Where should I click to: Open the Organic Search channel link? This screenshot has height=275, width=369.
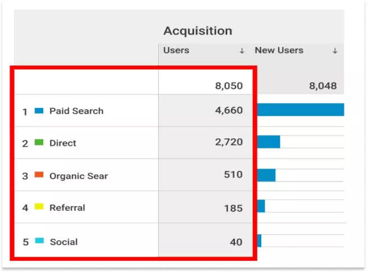pyautogui.click(x=79, y=175)
